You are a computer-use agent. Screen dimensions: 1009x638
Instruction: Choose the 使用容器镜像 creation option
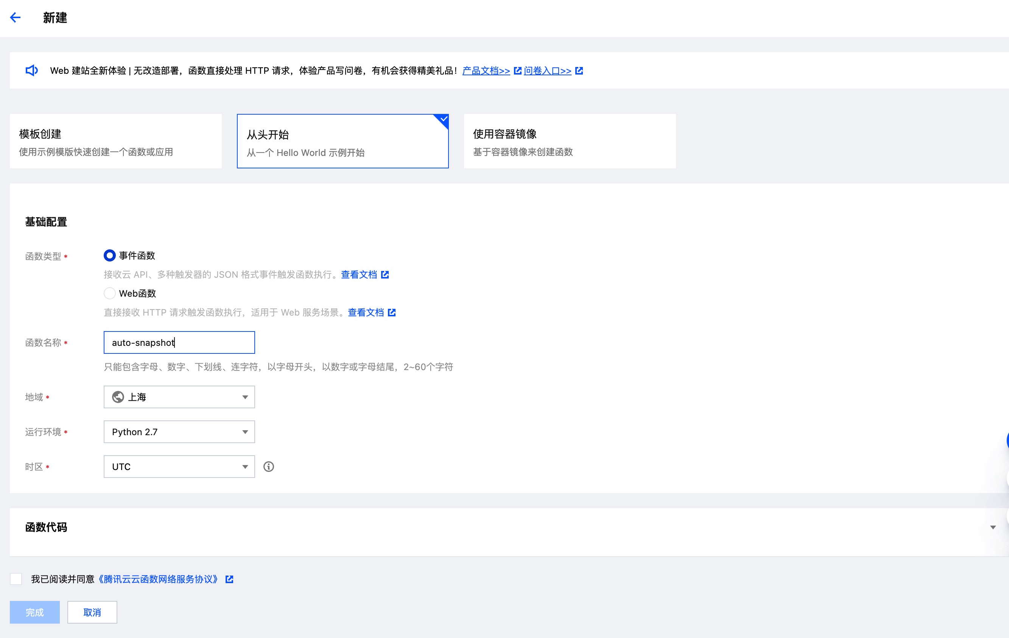pos(570,142)
